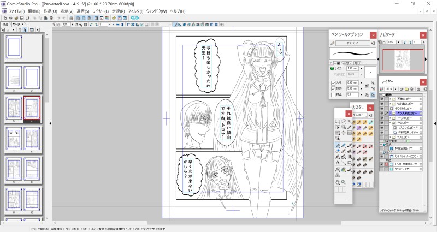Close the ペンツールオプション panel
This screenshot has height=232, width=437.
373,35
